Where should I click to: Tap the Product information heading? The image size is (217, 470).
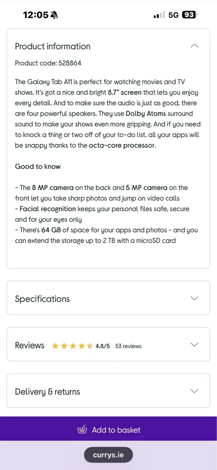coord(52,46)
